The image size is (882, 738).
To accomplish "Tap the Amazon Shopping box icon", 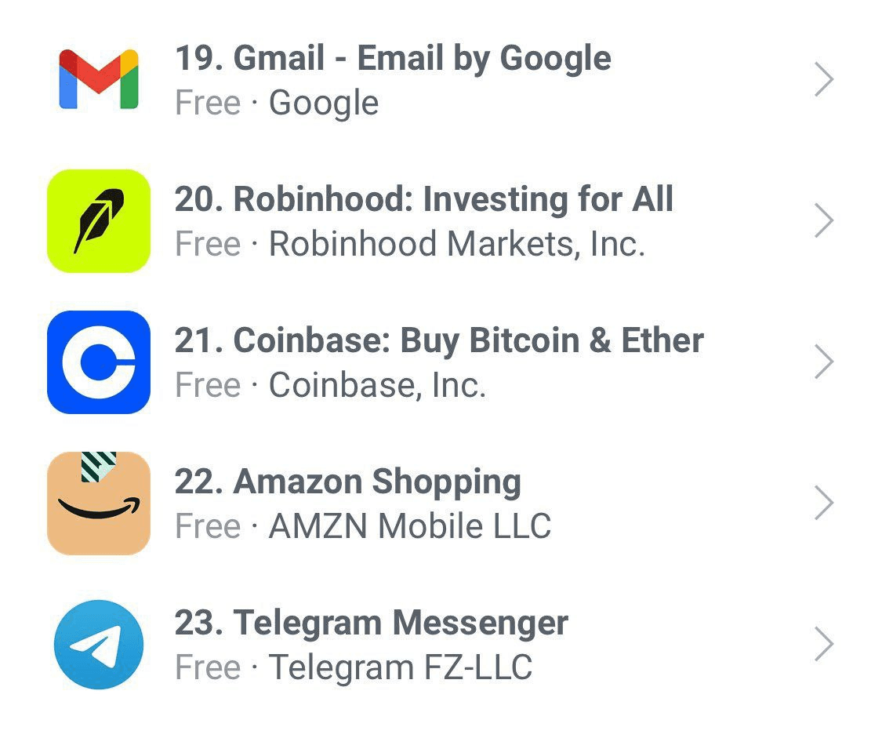I will tap(99, 504).
